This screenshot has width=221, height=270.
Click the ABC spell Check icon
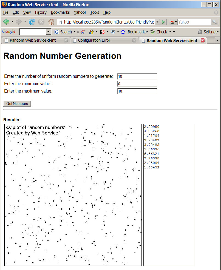(x=152, y=32)
